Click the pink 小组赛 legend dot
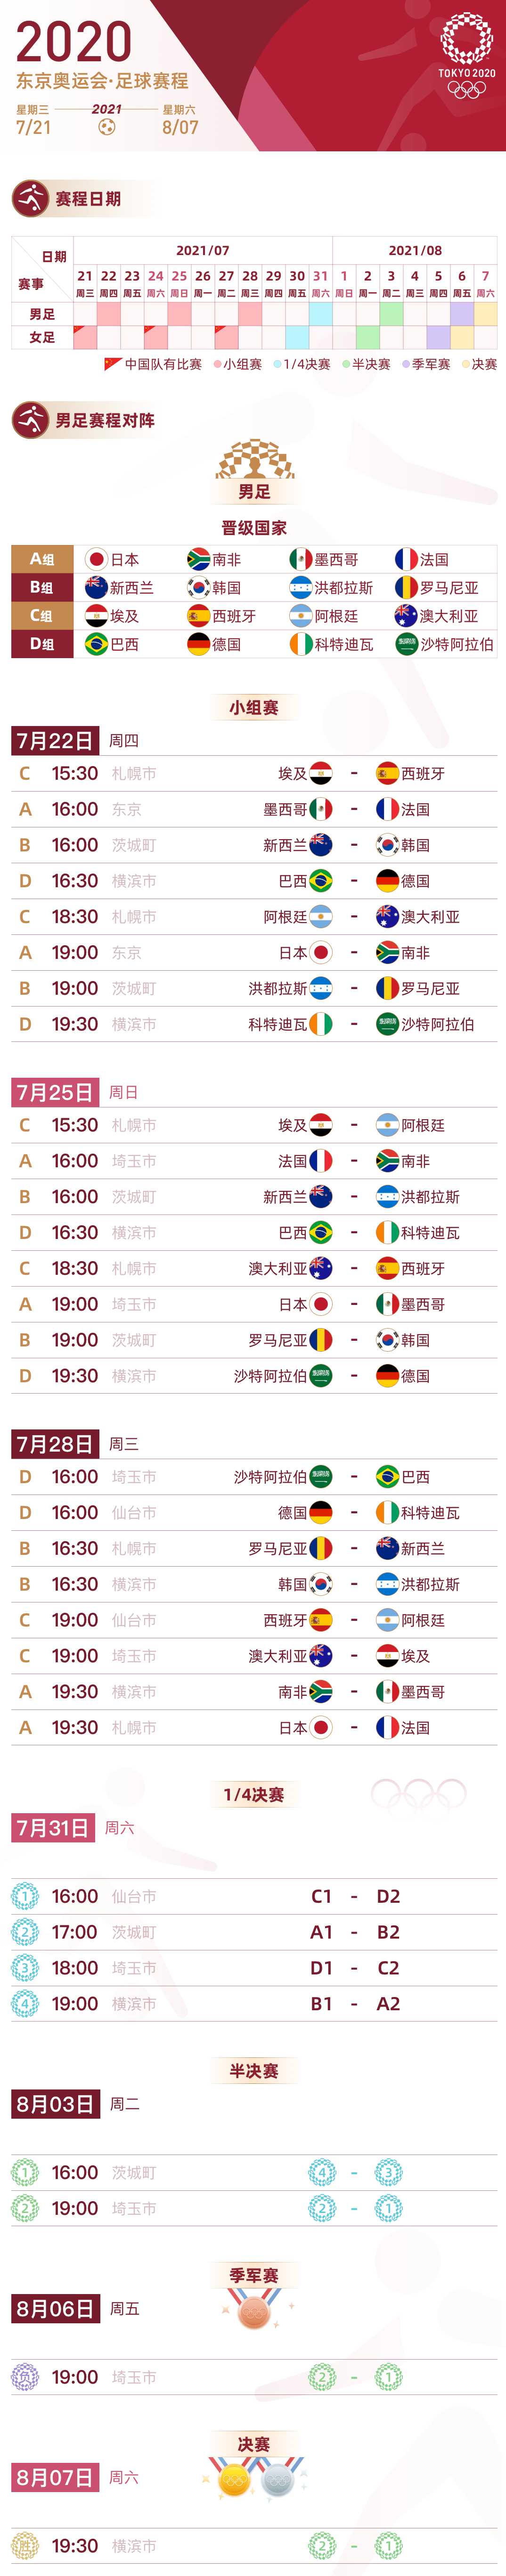Screen dimensions: 506x2576 click(217, 364)
